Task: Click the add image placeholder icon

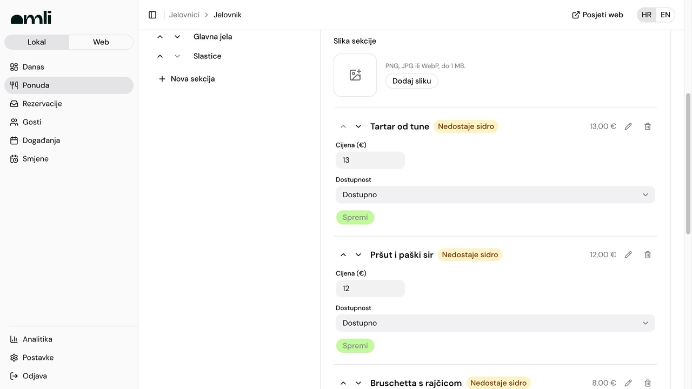Action: pyautogui.click(x=355, y=75)
